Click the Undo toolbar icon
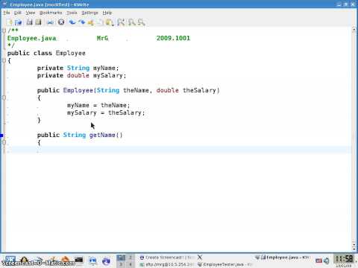The image size is (358, 268). (72, 22)
